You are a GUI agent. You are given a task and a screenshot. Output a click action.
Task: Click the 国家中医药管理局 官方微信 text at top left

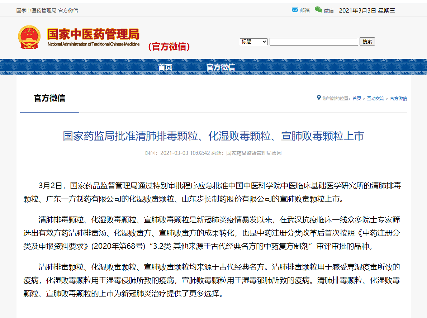47,10
